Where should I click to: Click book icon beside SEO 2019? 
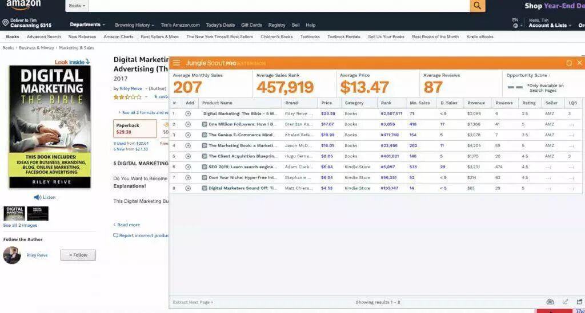[205, 167]
